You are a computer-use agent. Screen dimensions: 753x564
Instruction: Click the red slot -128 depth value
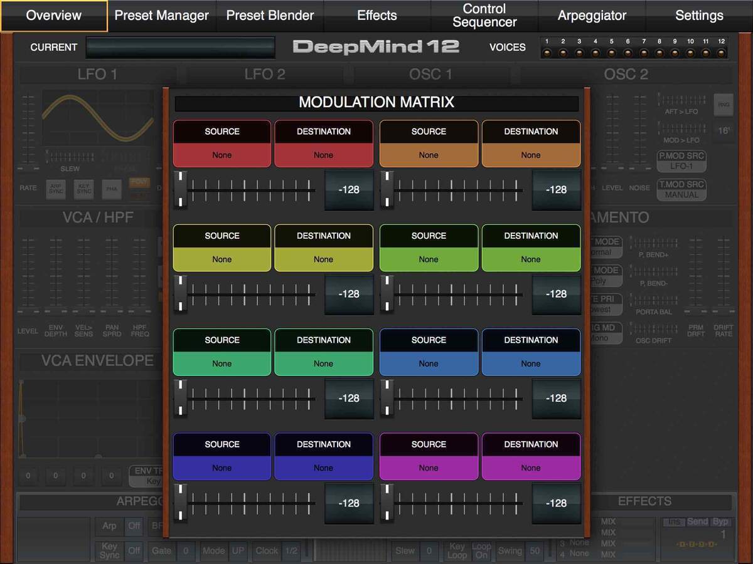tap(349, 190)
